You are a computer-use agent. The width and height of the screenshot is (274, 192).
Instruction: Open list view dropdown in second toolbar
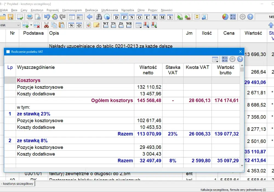(139, 25)
